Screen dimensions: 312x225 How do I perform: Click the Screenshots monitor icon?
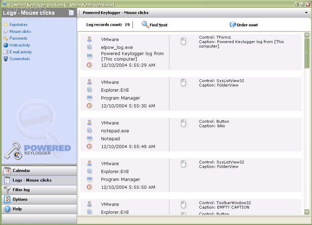point(6,59)
